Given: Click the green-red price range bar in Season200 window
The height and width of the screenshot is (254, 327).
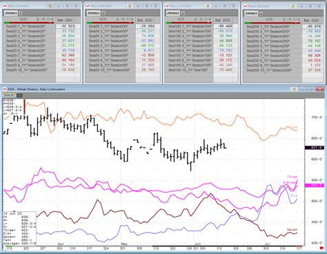Looking at the screenshot, I should 272,23.
